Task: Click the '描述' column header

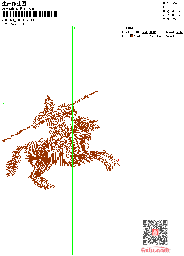Action: click(153, 32)
